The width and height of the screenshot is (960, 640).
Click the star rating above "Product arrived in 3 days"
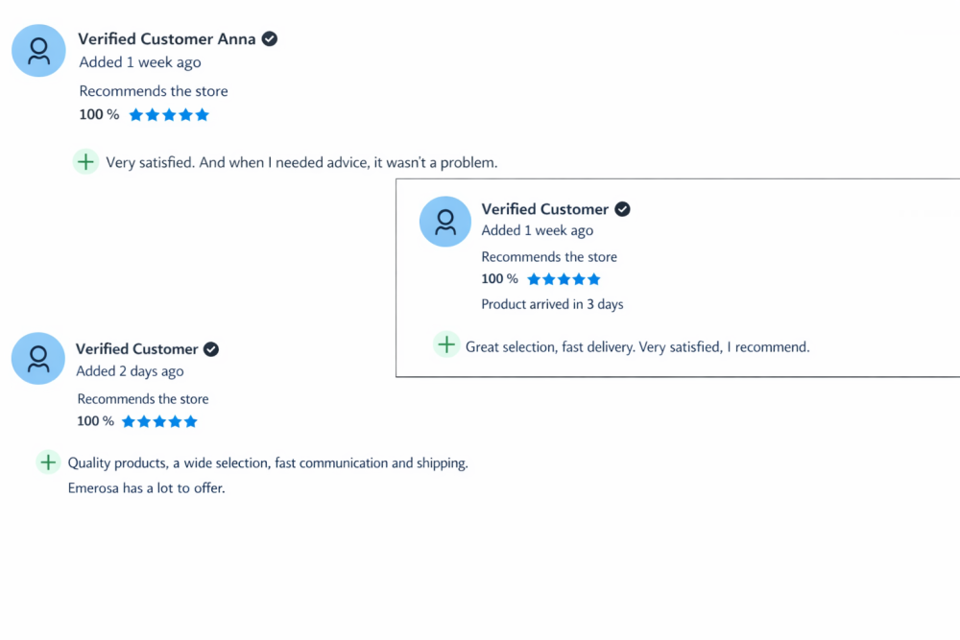pos(564,279)
